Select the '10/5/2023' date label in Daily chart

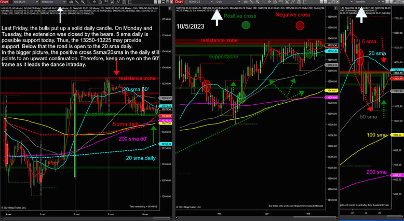[191, 26]
